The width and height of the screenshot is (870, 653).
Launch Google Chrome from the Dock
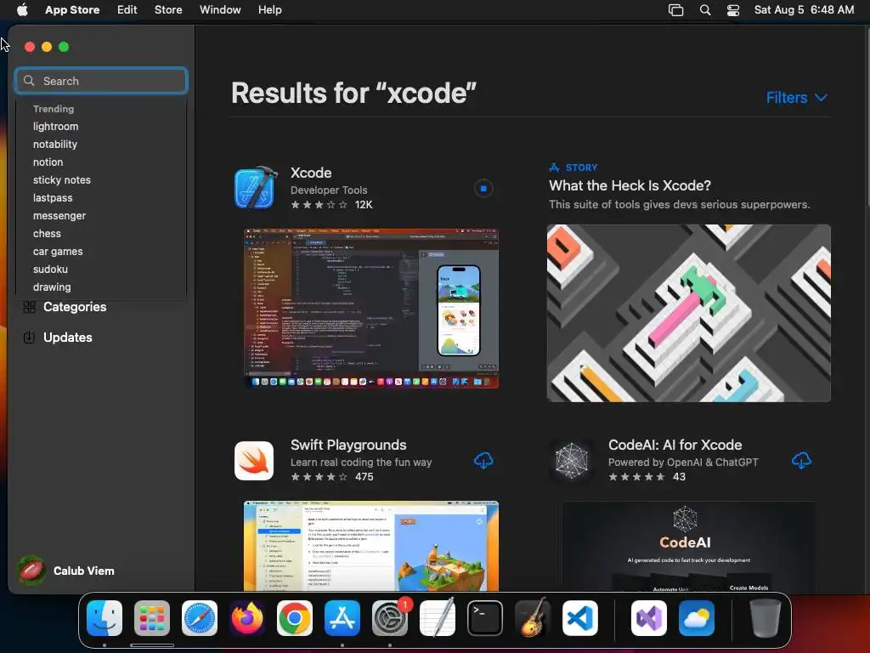295,617
